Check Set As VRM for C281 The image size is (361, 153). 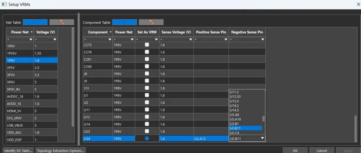click(x=147, y=59)
